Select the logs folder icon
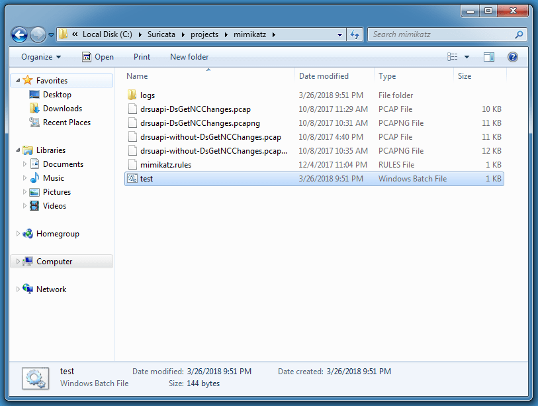 132,95
